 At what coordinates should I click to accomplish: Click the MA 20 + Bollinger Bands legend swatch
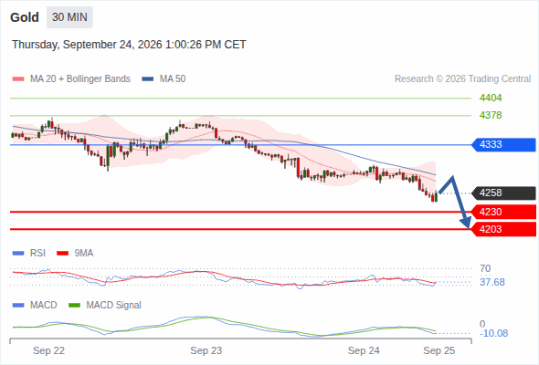(x=18, y=79)
